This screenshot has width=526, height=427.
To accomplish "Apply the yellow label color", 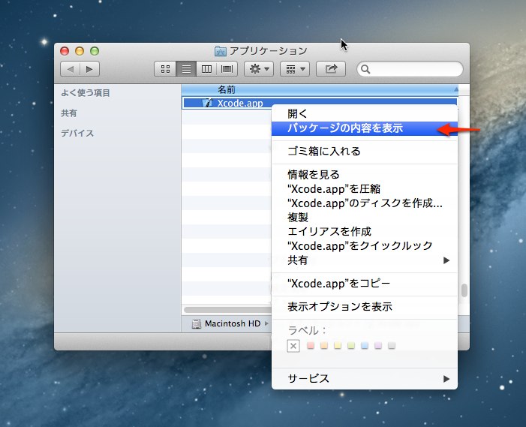I will [x=338, y=345].
